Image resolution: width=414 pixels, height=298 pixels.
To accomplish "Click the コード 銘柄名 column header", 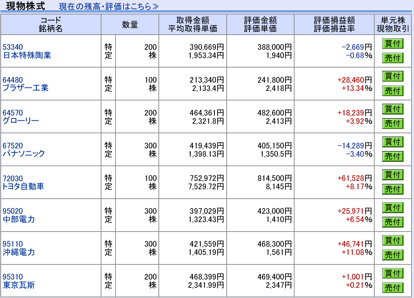I will coord(51,24).
